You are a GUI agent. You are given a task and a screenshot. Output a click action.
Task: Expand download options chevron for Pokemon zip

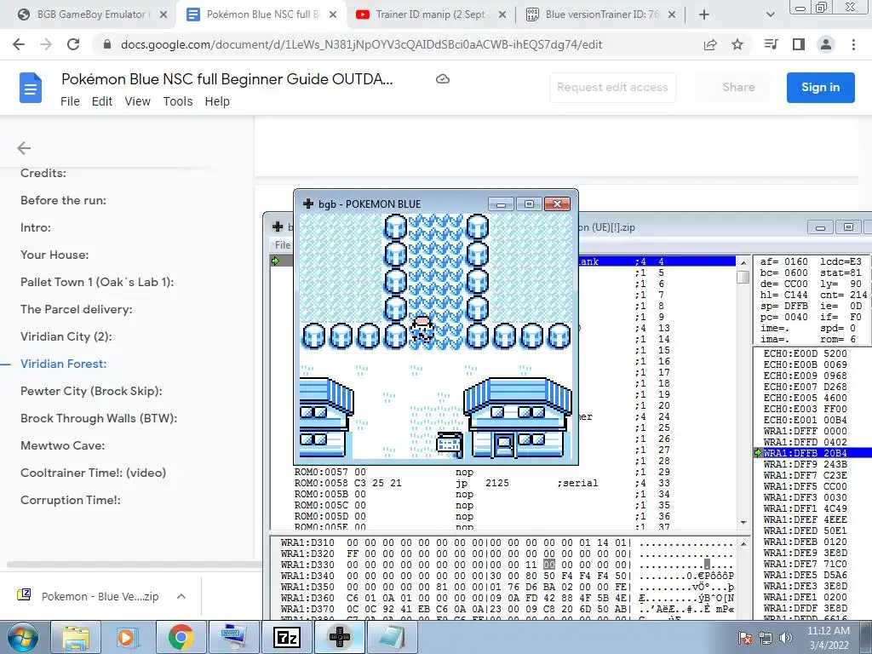181,596
